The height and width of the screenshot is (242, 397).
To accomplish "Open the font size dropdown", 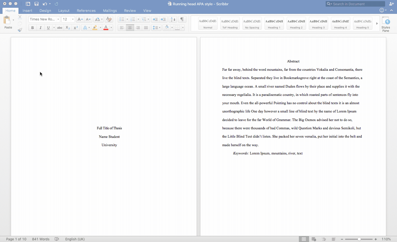I will pyautogui.click(x=73, y=19).
